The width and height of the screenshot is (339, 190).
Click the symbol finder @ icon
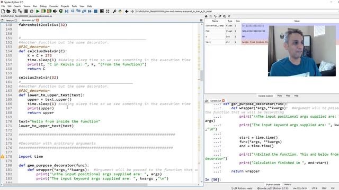[32, 11]
